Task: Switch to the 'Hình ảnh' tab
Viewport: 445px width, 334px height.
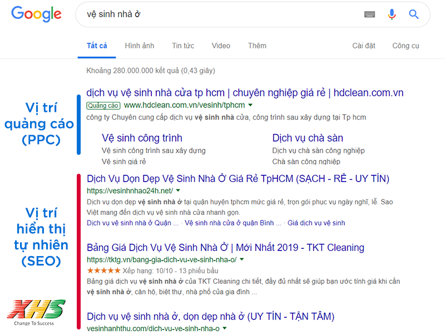Action: (140, 46)
